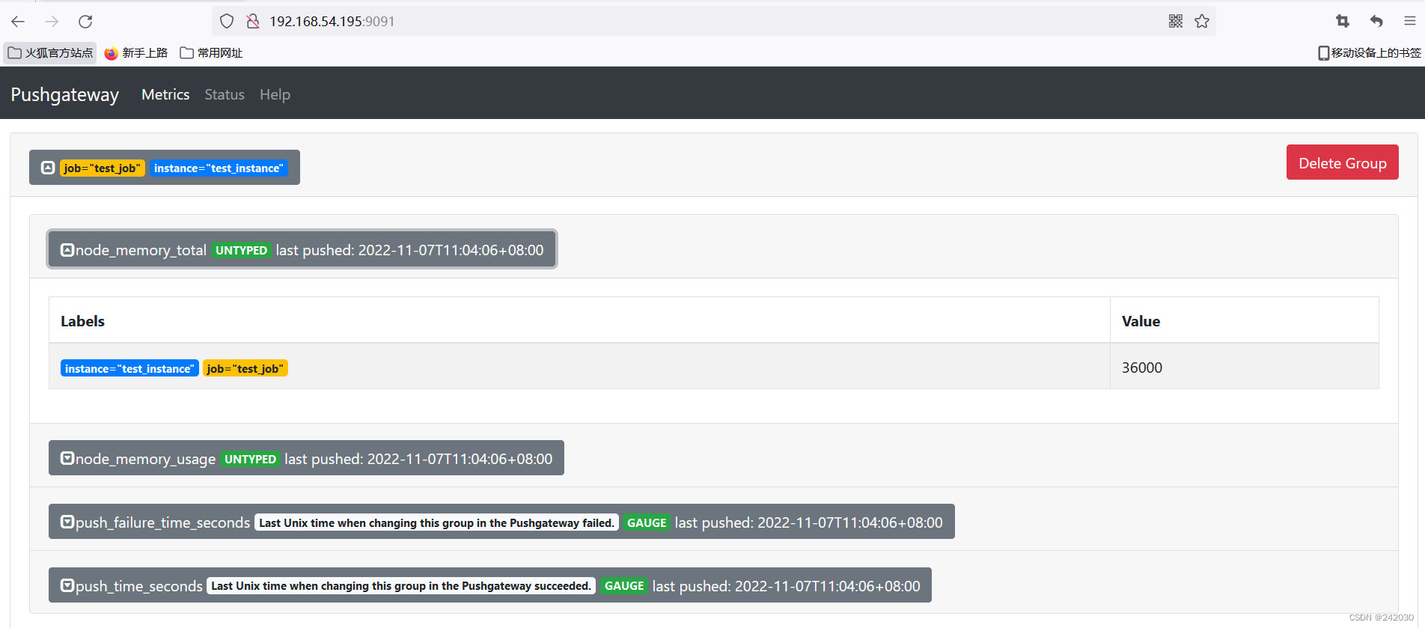Click the Pushgateway brand link

tap(65, 94)
